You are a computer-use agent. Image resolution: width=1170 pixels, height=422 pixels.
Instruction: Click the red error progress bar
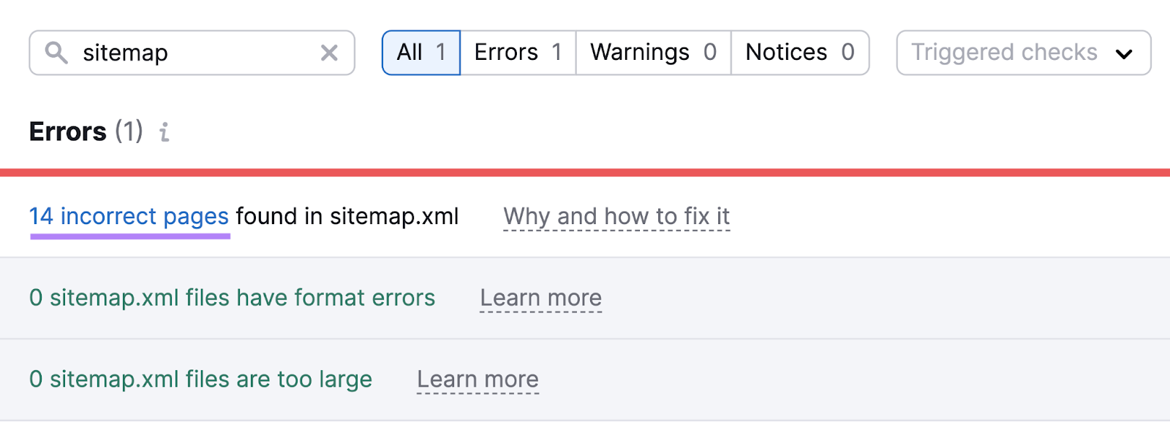pos(585,171)
